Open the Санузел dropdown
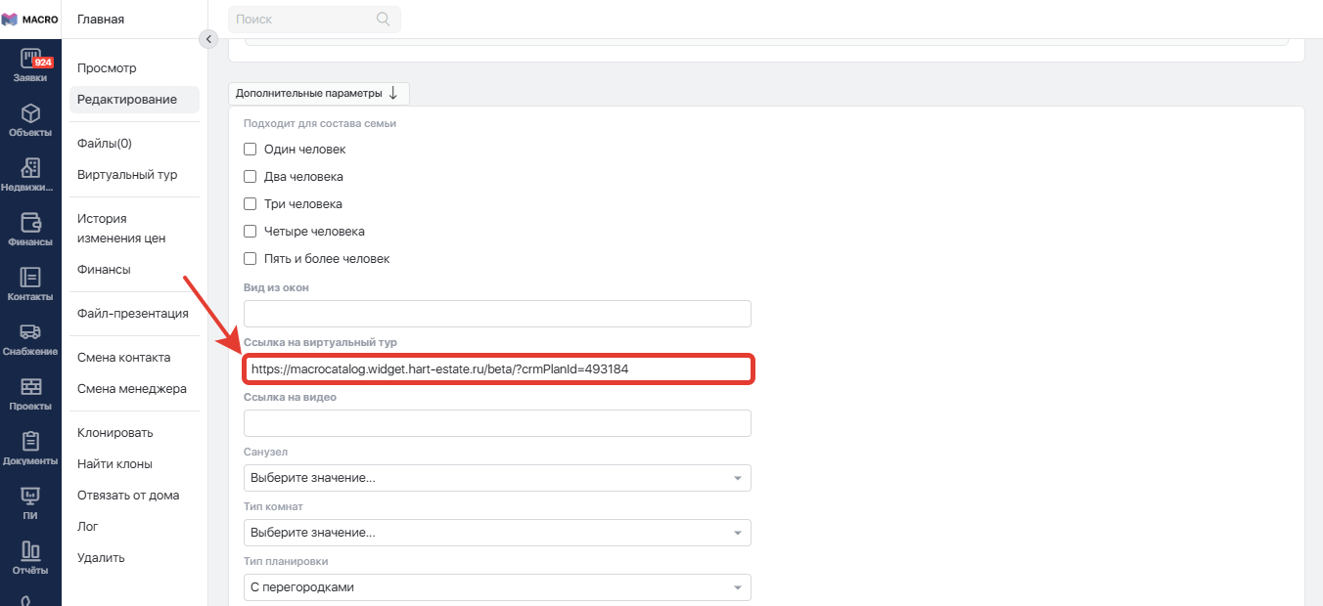 [x=497, y=478]
